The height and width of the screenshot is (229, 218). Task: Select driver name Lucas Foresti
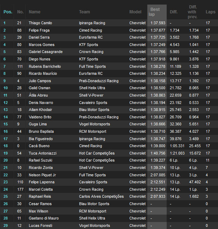tap(40, 225)
